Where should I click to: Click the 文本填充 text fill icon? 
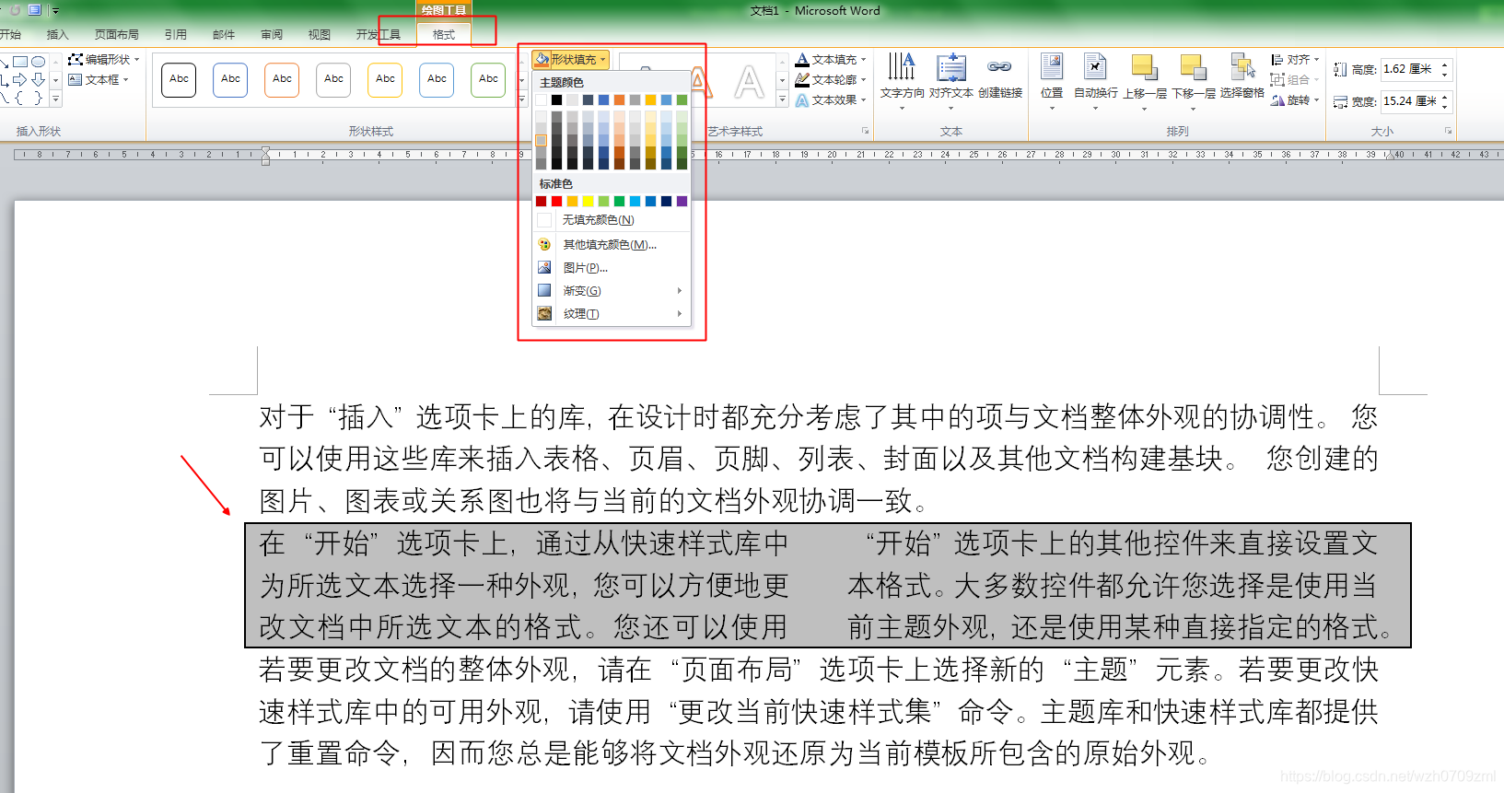click(x=802, y=59)
